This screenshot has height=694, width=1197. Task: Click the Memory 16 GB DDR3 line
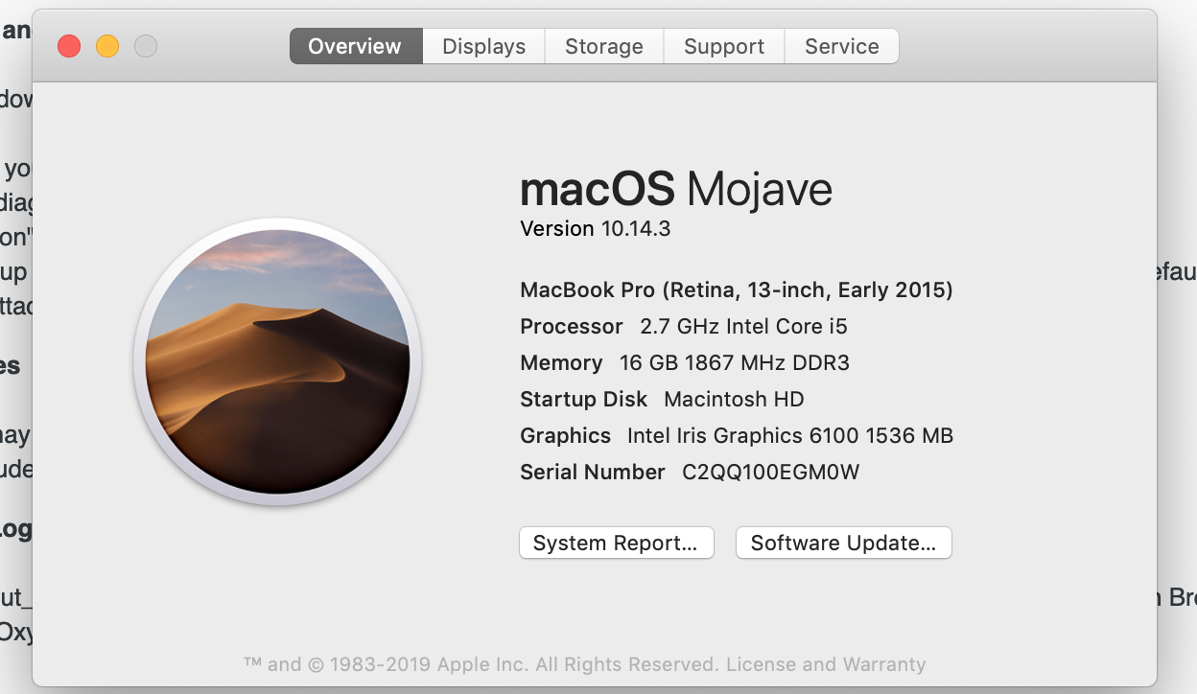684,362
